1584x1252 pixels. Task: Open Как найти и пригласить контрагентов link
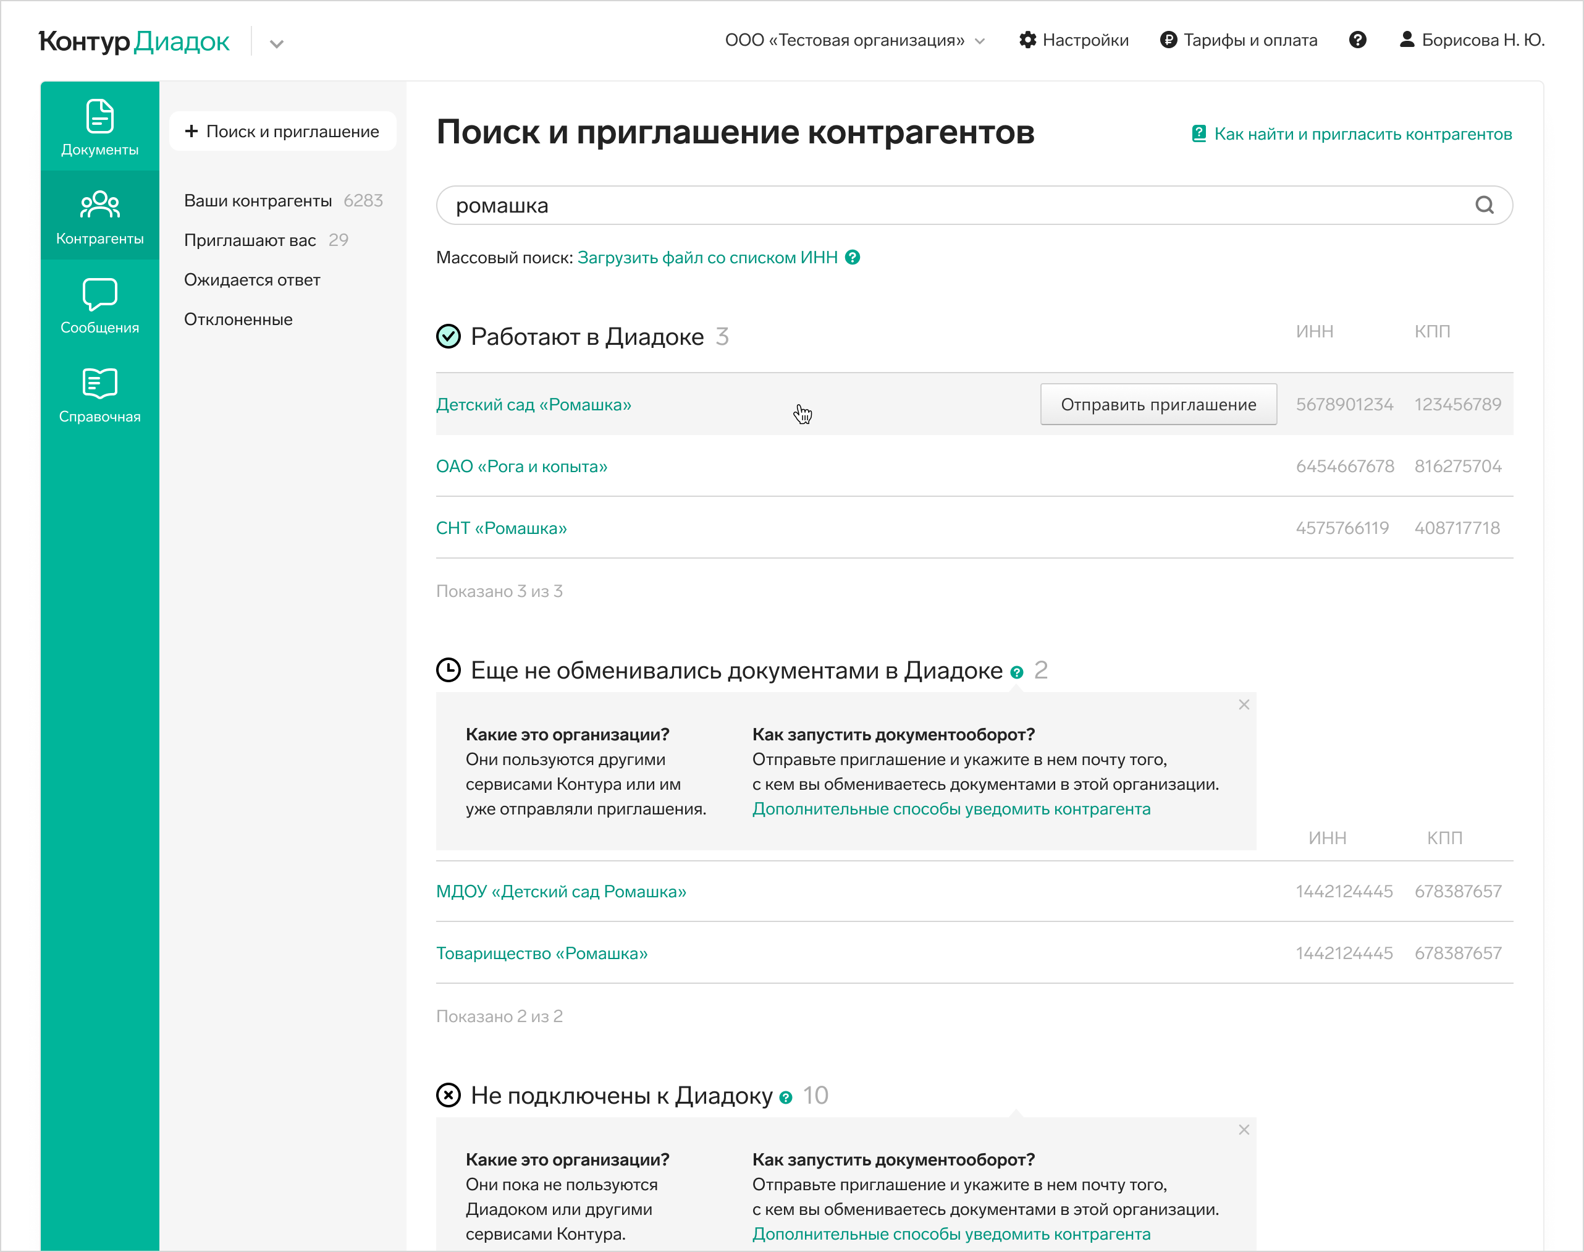tap(1363, 134)
